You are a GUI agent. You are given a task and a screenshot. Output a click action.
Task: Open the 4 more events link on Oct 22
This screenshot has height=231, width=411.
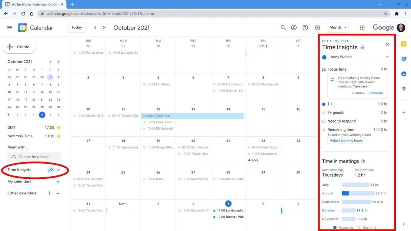(253, 160)
